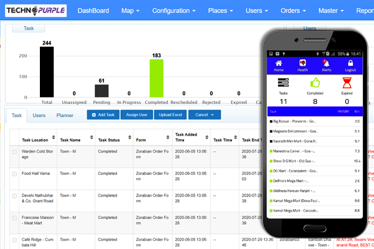Open the Reports navbar item

pos(365,11)
